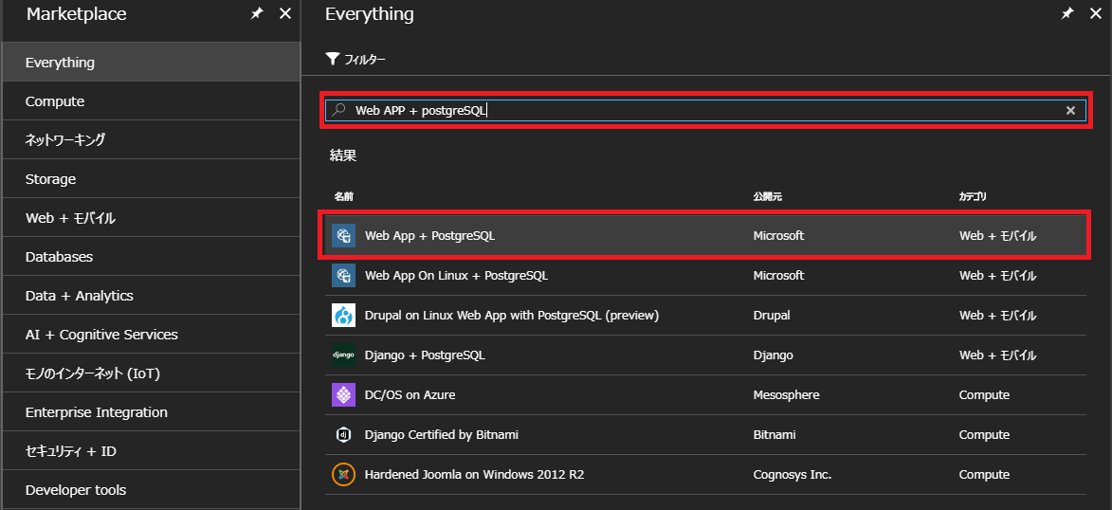Sort by the カテゴリ column header
The image size is (1112, 510).
point(973,196)
